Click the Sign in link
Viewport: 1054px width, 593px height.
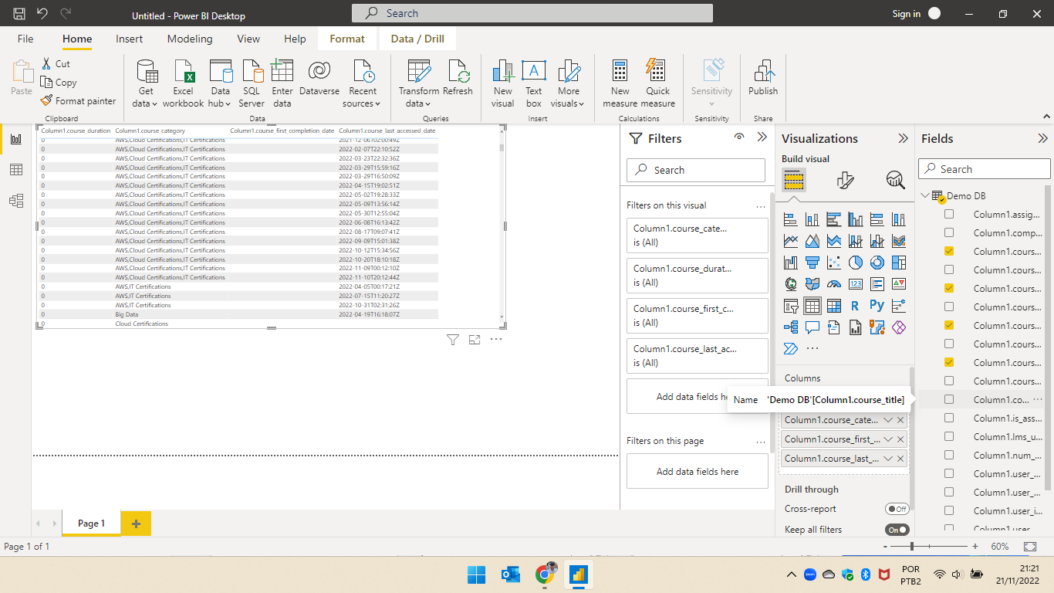(907, 14)
